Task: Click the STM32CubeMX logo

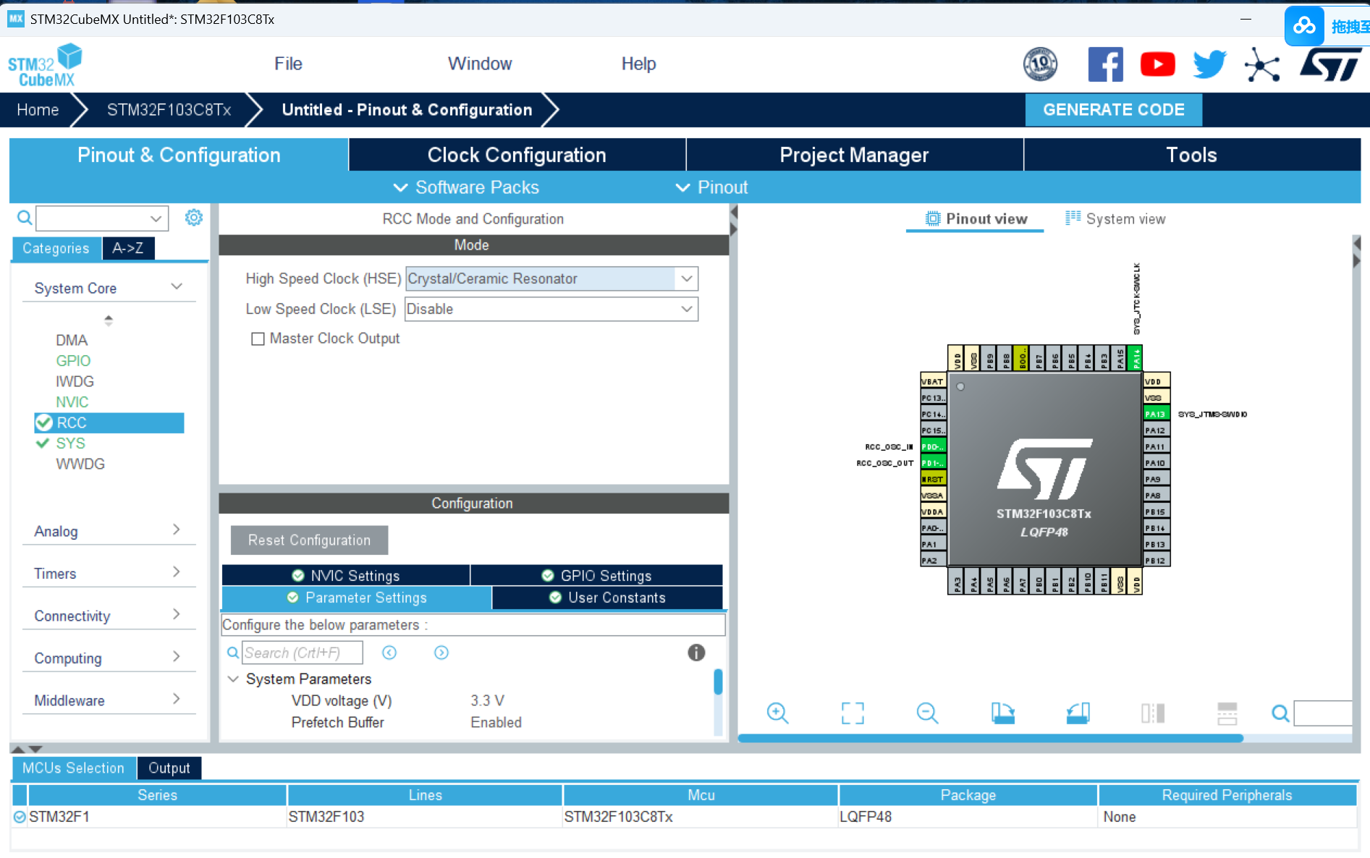Action: pyautogui.click(x=45, y=65)
